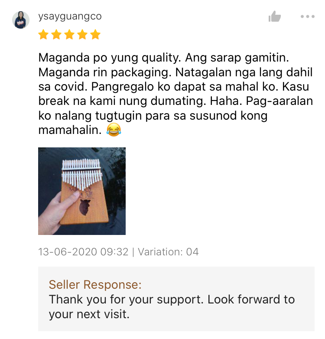Screen dimensions: 325x339
Task: Click the first rating star
Action: (43, 35)
